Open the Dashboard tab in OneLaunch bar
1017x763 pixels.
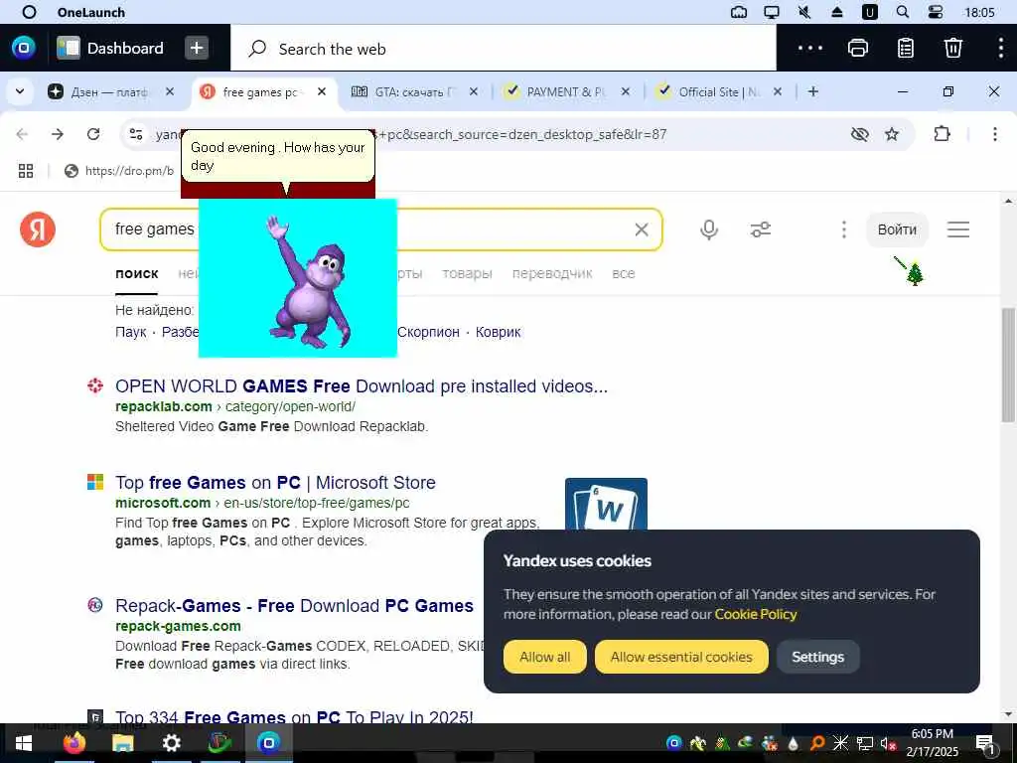pos(110,48)
